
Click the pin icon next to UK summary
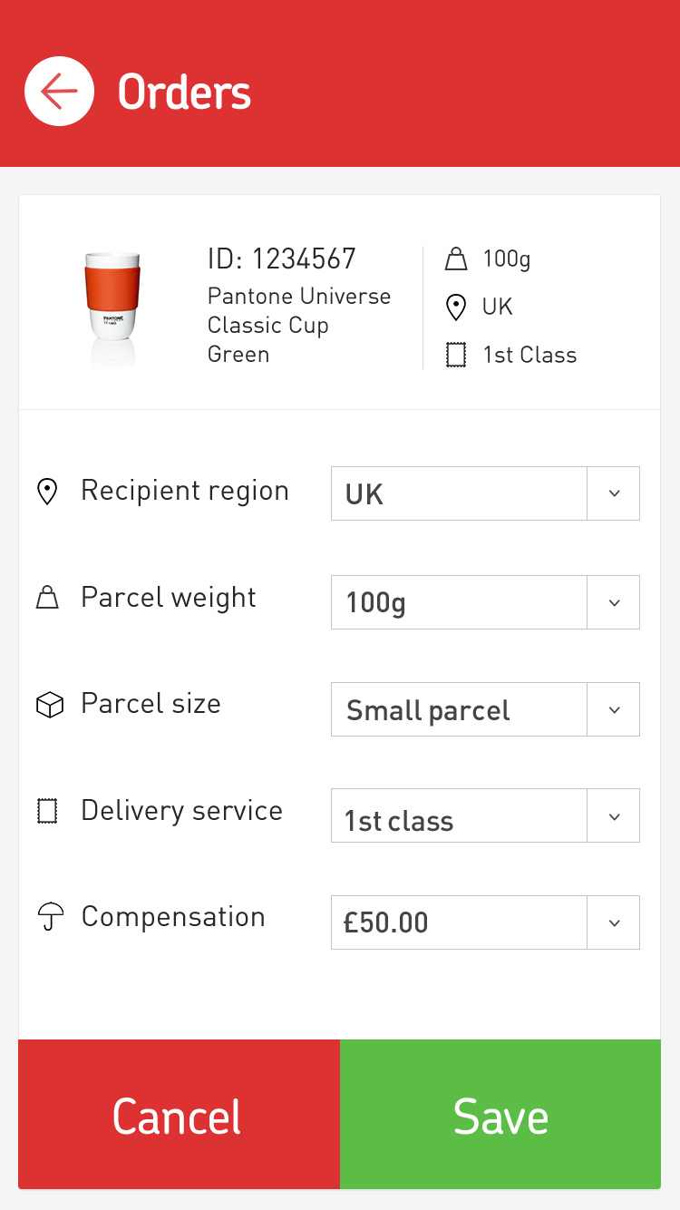click(x=457, y=307)
